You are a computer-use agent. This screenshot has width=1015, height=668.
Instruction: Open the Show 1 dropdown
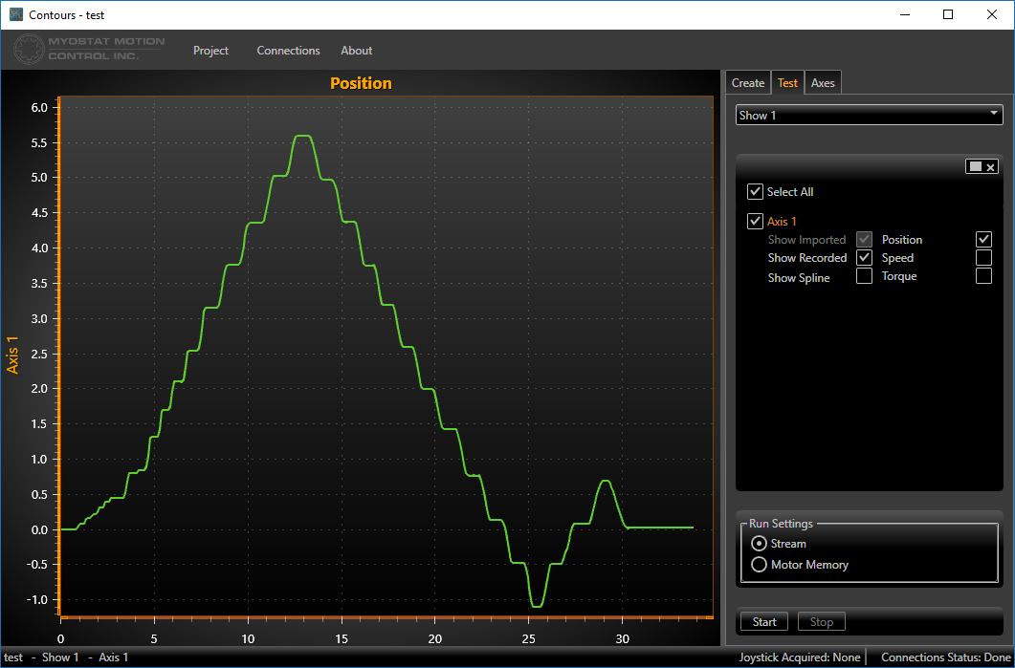click(869, 115)
